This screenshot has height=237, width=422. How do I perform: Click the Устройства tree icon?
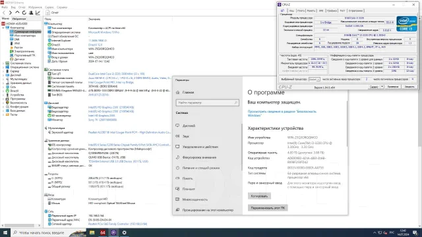[x=7, y=95]
